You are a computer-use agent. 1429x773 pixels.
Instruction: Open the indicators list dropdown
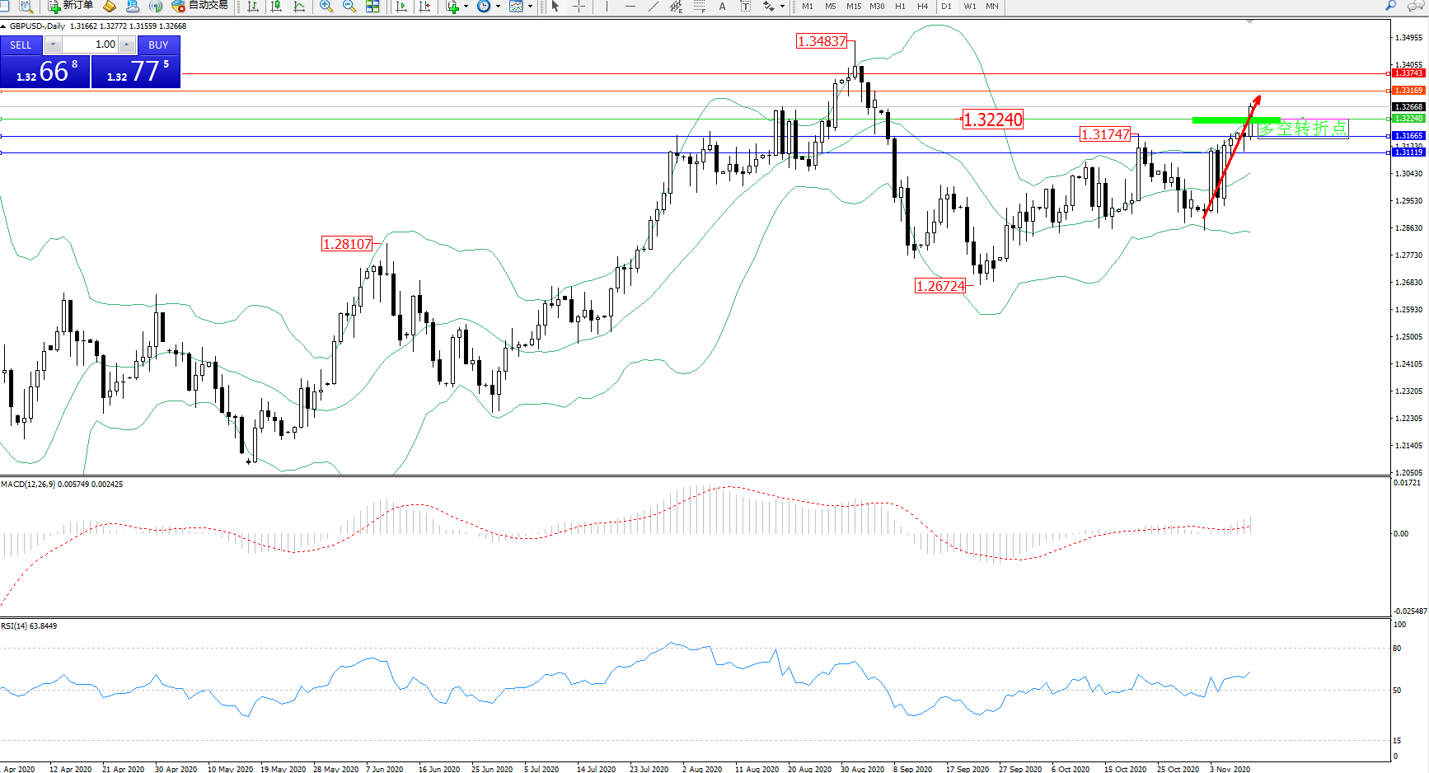coord(457,7)
